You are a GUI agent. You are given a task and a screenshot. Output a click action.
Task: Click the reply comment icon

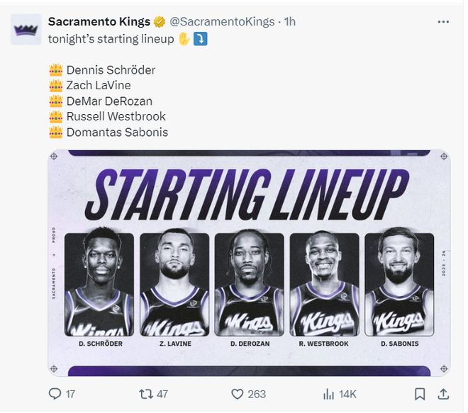pos(55,394)
